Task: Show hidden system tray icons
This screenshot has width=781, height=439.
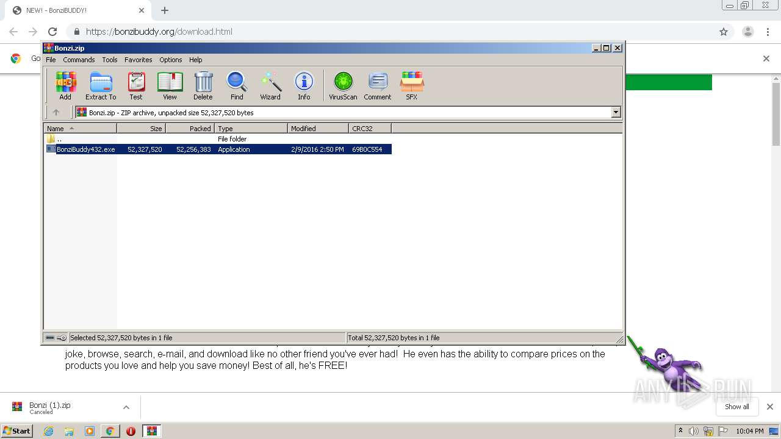Action: coord(680,431)
